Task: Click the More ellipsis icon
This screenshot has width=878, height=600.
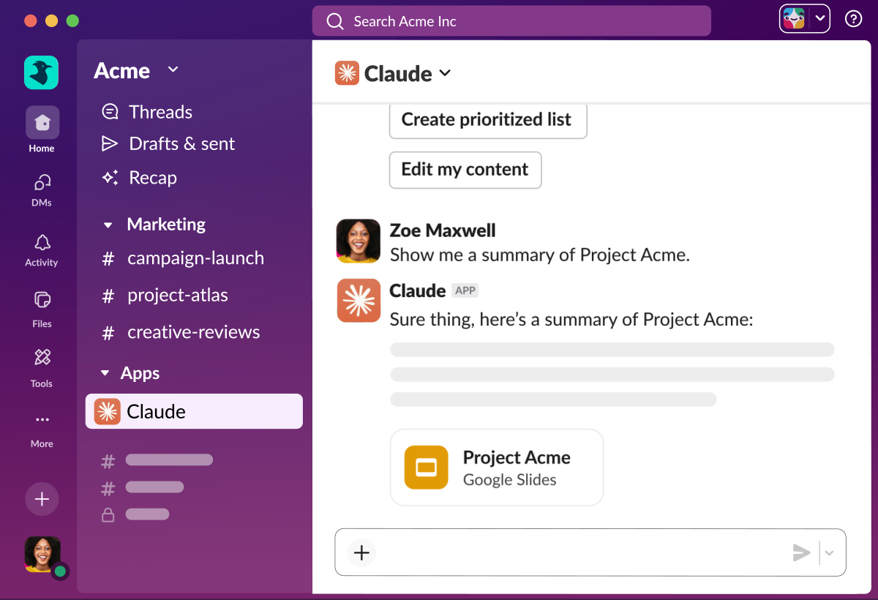Action: pos(42,420)
